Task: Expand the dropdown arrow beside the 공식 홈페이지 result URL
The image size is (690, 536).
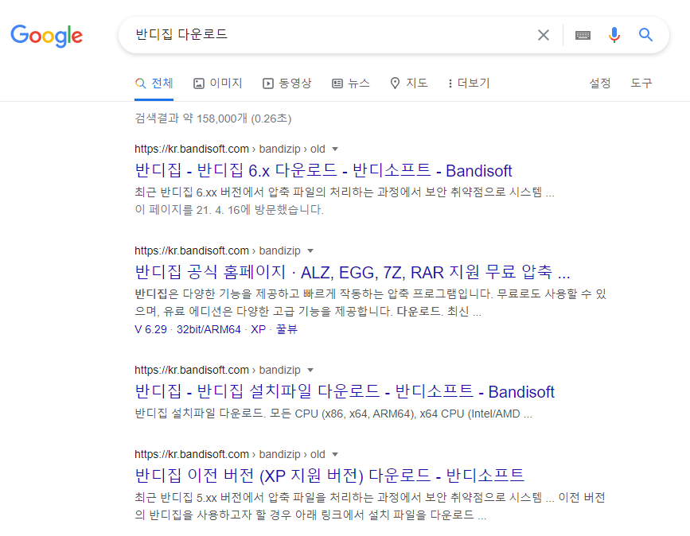Action: pos(310,251)
